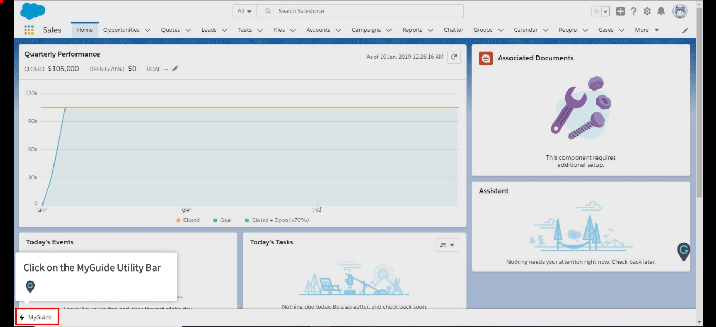Refresh the Quarterly Performance chart
Screen dimensions: 716x327
[x=454, y=57]
